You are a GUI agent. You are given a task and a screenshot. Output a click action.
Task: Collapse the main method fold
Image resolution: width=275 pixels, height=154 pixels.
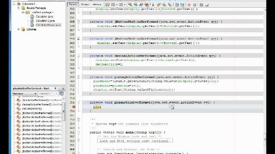coord(79,132)
